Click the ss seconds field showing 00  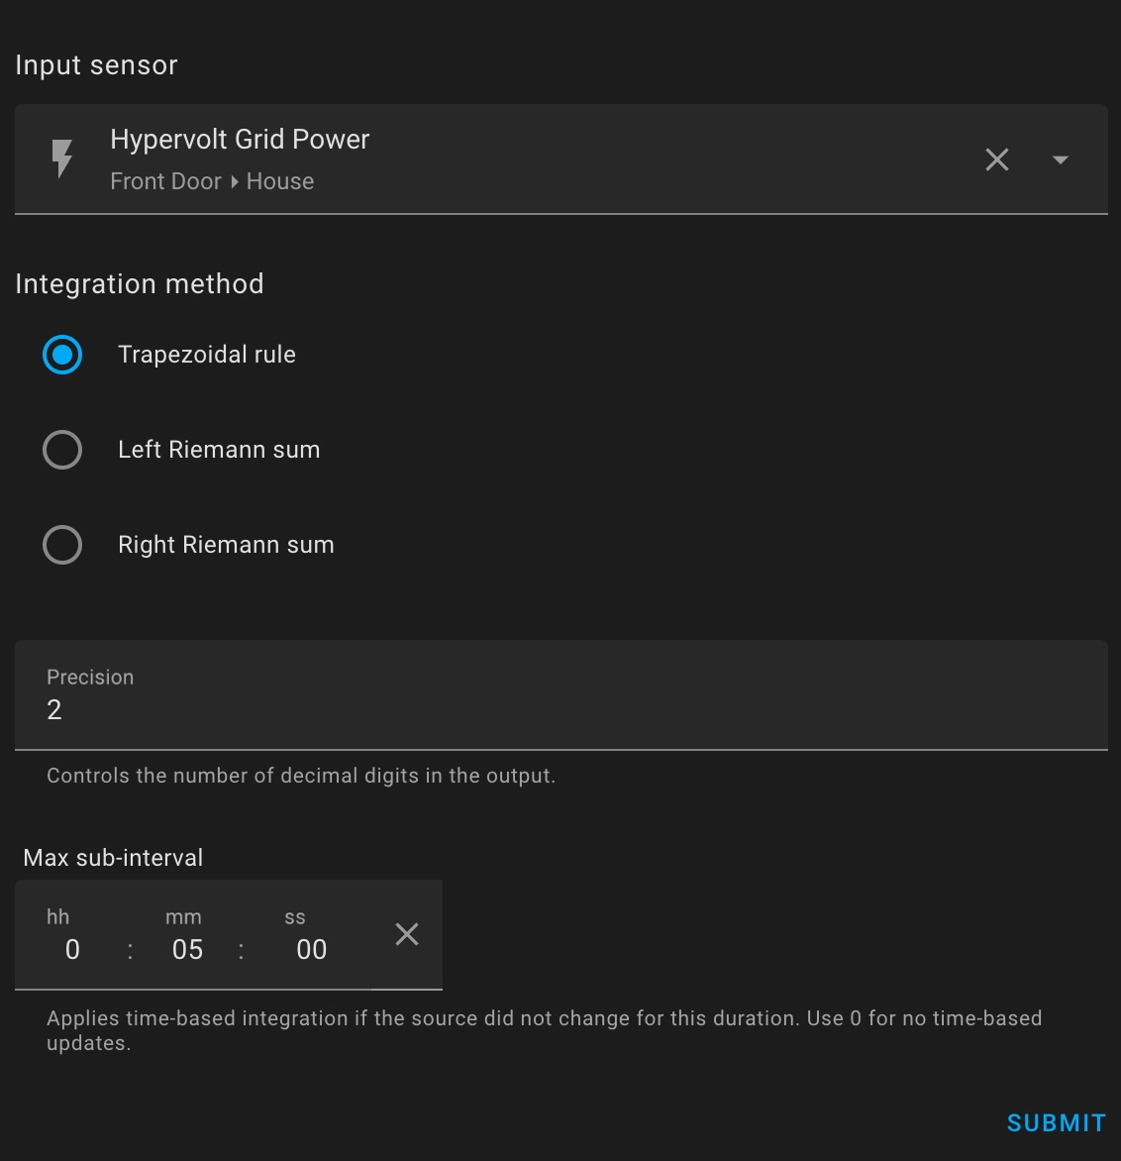pyautogui.click(x=311, y=950)
